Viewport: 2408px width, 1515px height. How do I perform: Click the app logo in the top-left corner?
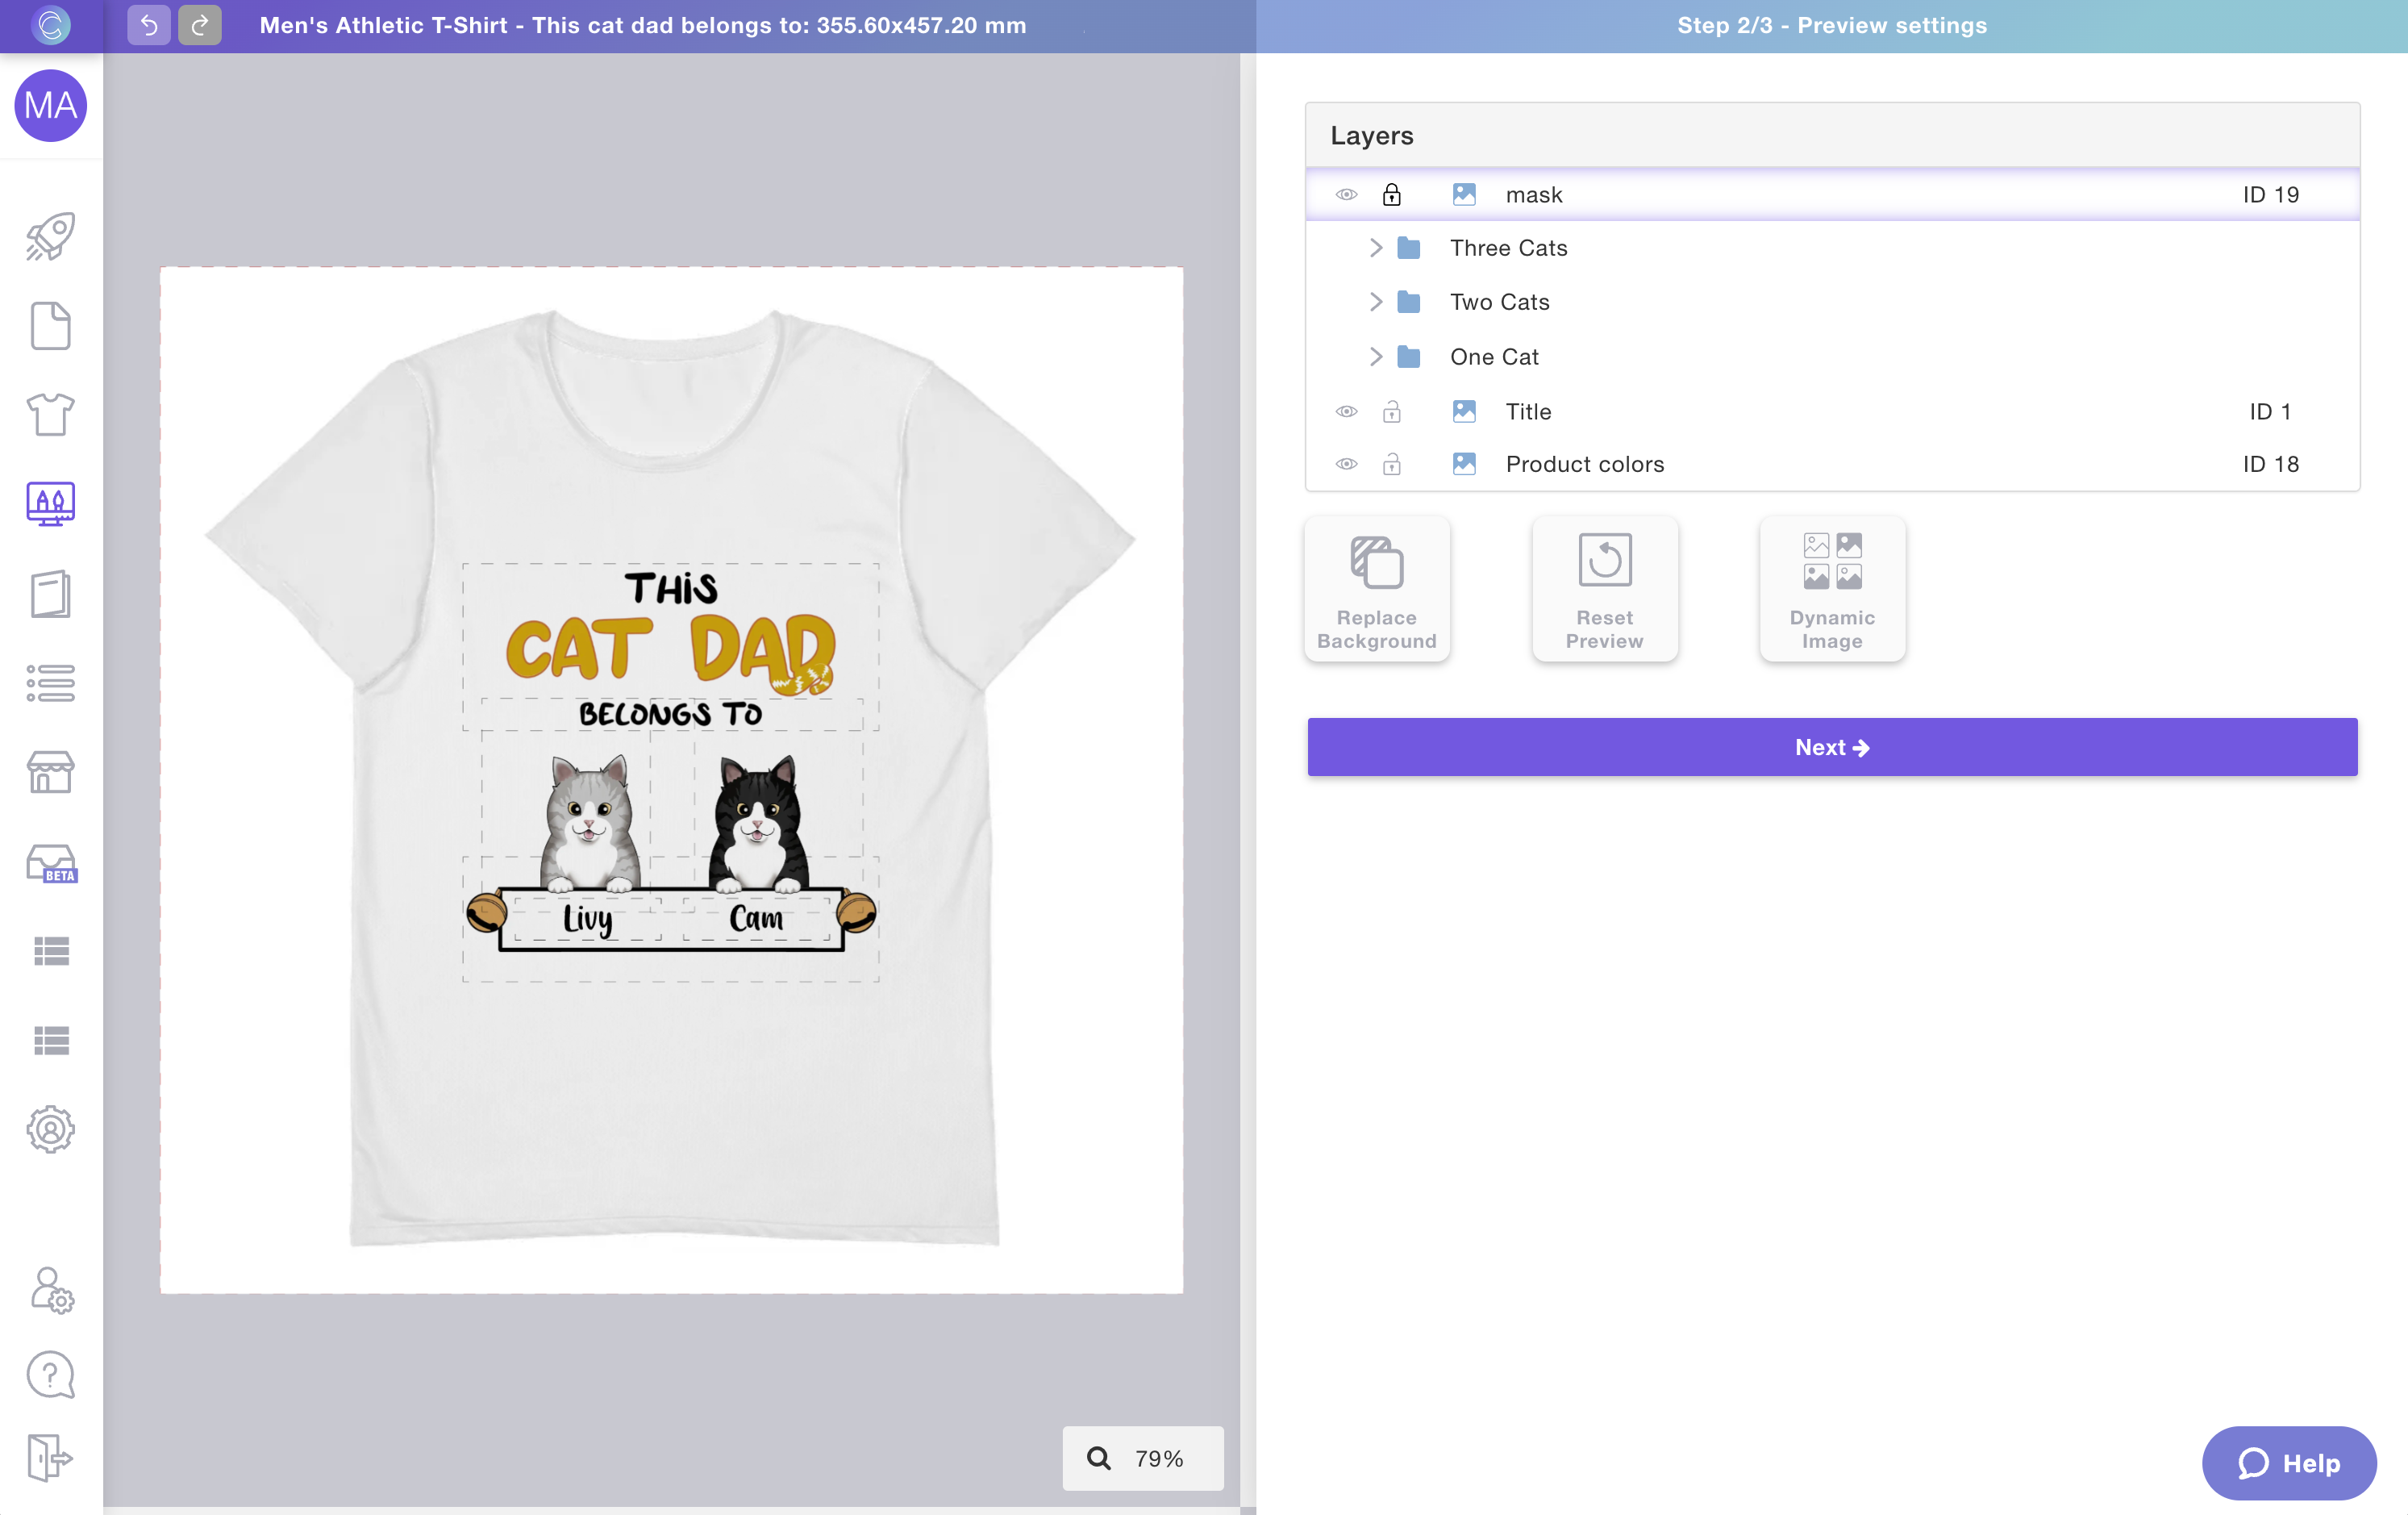click(51, 25)
